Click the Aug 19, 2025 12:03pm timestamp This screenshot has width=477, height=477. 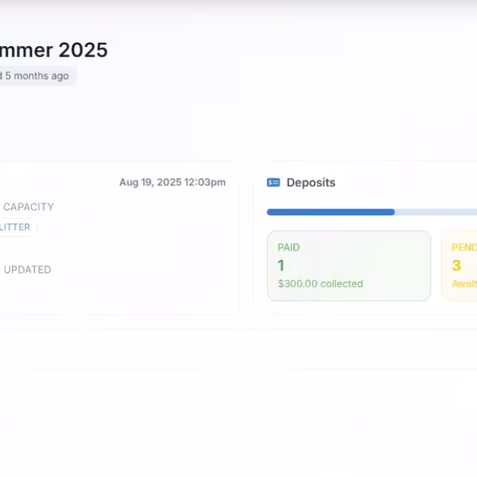(x=173, y=182)
